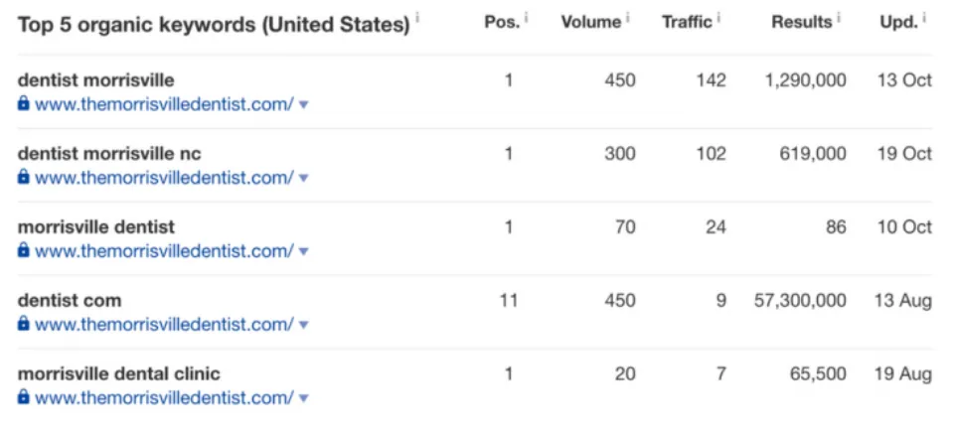This screenshot has height=430, width=954.
Task: Expand the URL dropdown under dentist morrisville
Action: pos(304,105)
